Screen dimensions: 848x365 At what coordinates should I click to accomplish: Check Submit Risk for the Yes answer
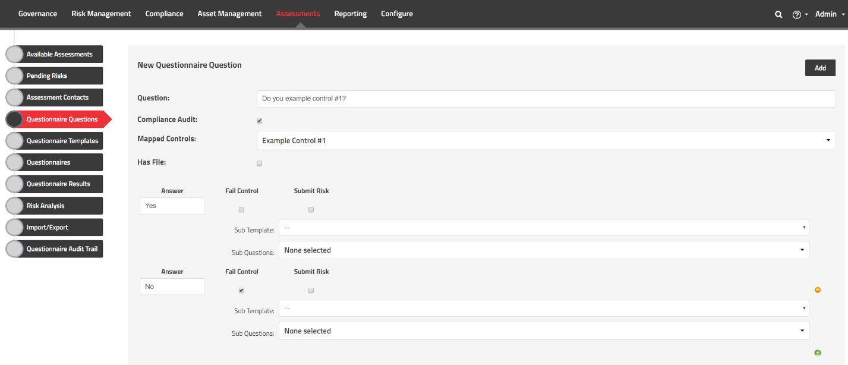point(311,209)
